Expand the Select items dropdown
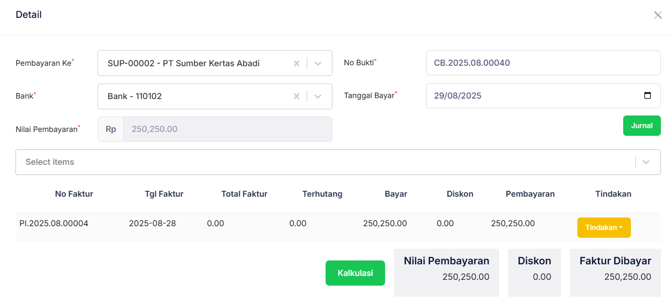 coord(646,162)
